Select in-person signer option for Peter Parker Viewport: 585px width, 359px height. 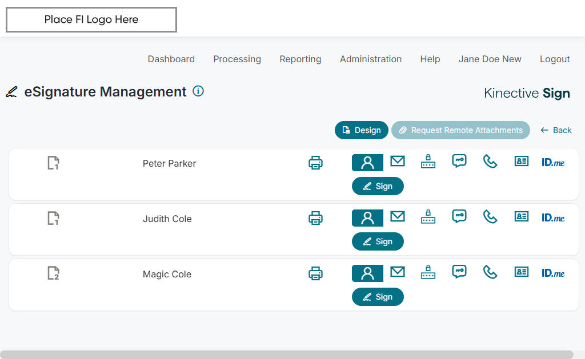click(367, 163)
